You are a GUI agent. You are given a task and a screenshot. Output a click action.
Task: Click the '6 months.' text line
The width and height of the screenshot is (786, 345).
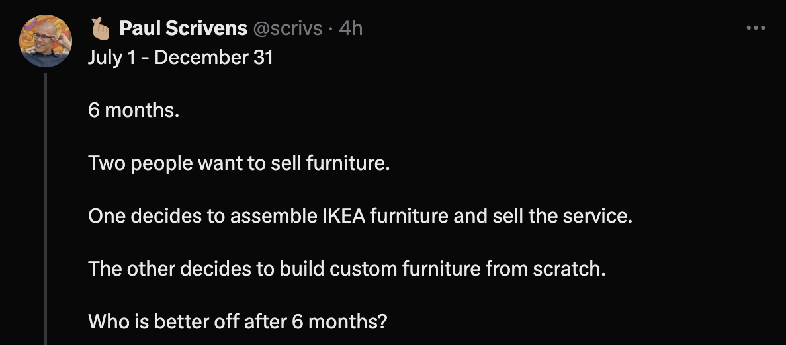(134, 110)
